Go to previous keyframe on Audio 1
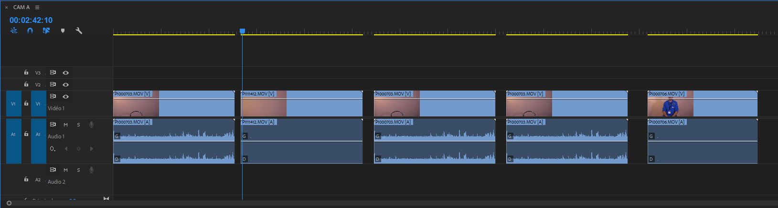The height and width of the screenshot is (208, 778). coord(66,149)
